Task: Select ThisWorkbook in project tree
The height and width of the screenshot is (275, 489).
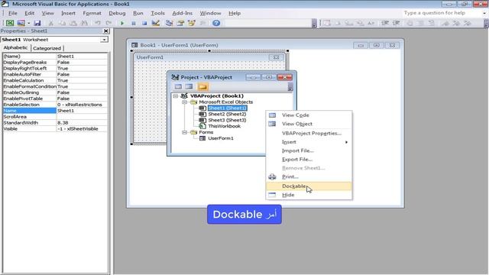Action: click(224, 126)
